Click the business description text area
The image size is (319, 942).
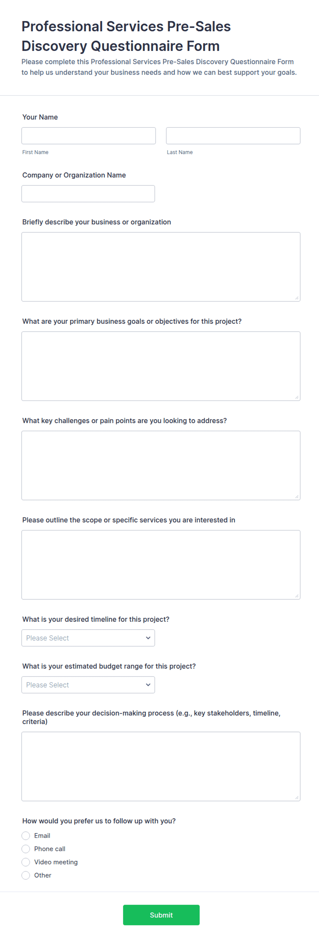pos(161,266)
